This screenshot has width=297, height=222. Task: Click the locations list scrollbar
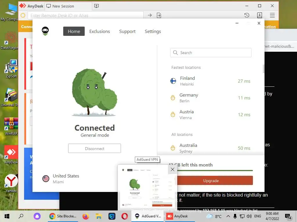coord(263,69)
